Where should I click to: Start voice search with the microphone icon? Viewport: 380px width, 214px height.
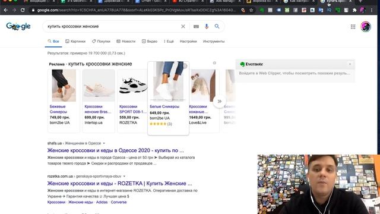(x=207, y=26)
